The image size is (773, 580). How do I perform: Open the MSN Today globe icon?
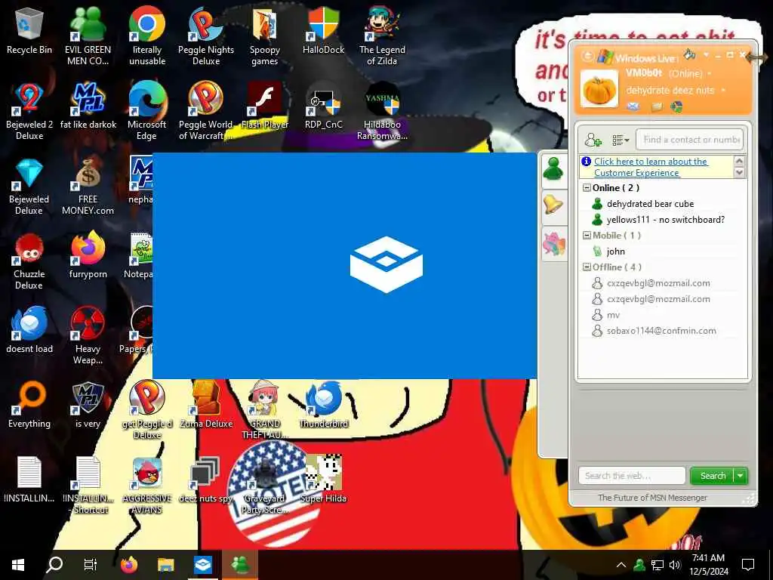(x=676, y=106)
